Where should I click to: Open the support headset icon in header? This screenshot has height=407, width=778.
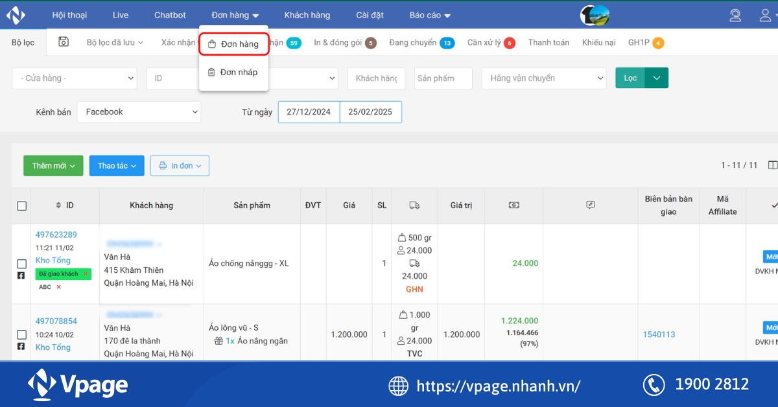735,14
